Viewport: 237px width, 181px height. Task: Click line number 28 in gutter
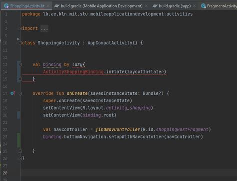point(5,173)
